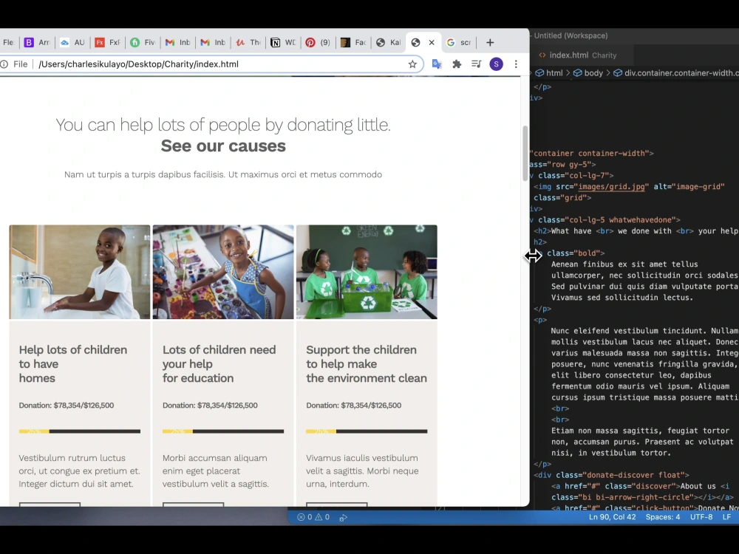
Task: Click the 'col-lg-5 whatwehavedone' code line
Action: click(607, 220)
